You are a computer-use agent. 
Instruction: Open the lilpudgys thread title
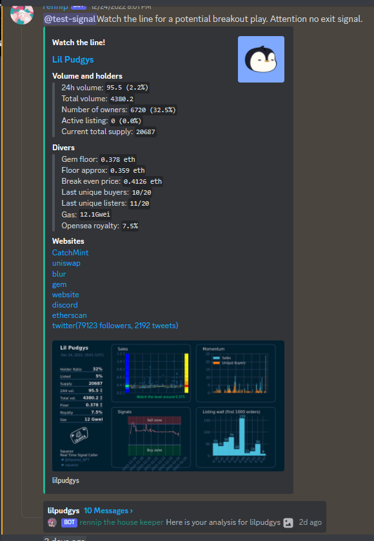[x=63, y=510]
